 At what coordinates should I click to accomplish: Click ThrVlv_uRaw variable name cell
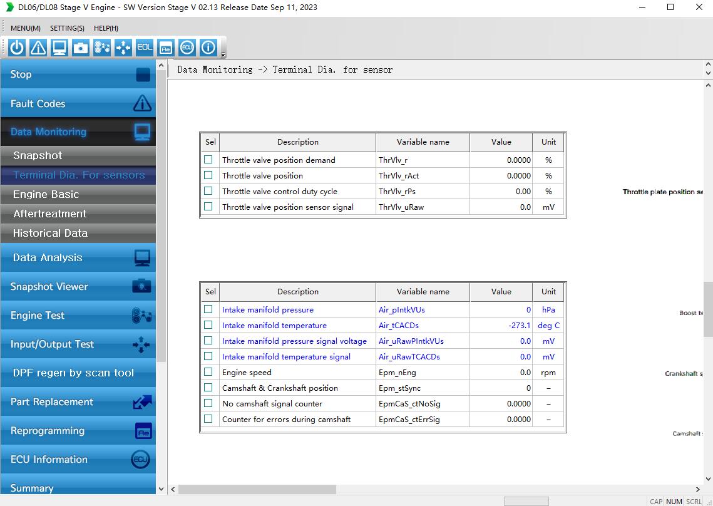tap(423, 207)
